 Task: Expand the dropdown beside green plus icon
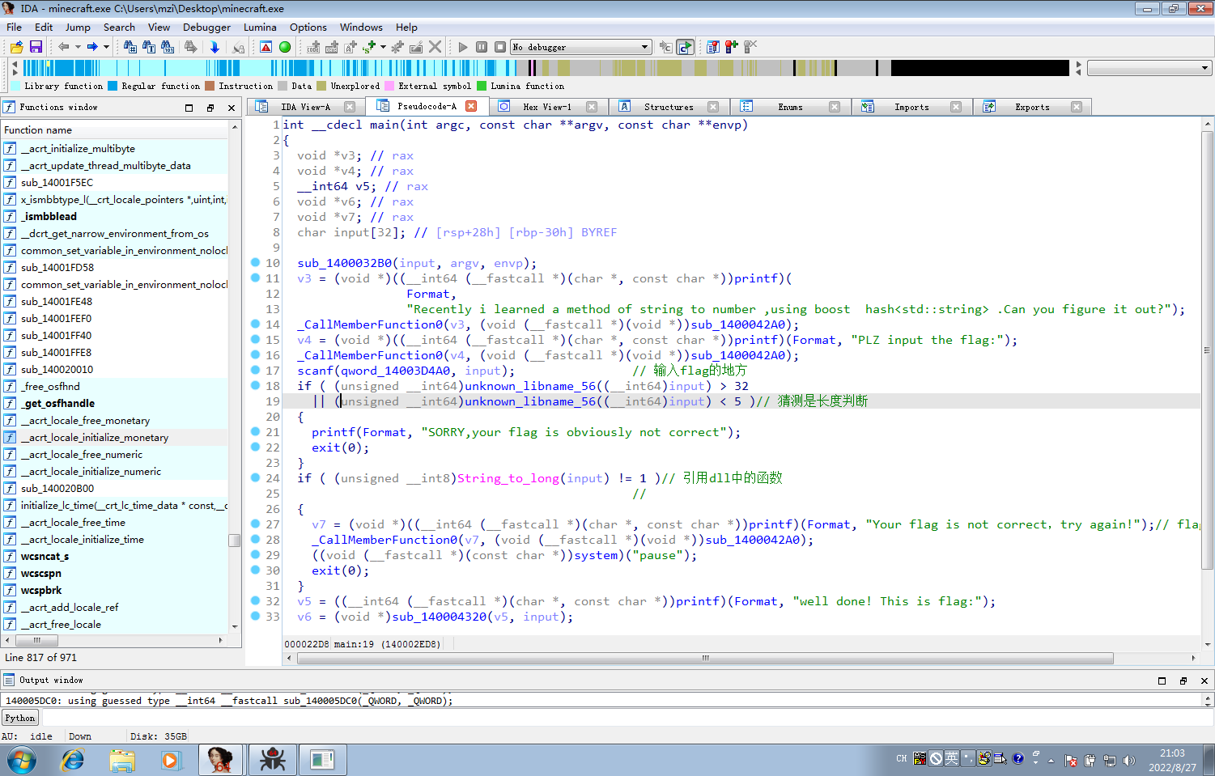pyautogui.click(x=383, y=47)
